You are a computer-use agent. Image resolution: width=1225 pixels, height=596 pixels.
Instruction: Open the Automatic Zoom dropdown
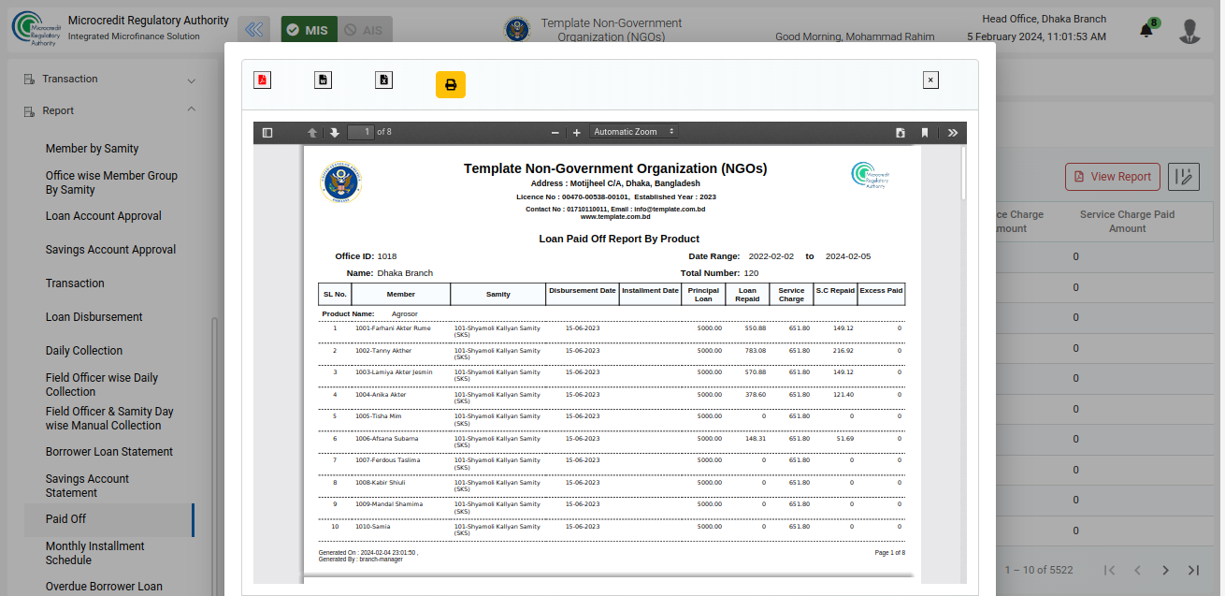pos(634,132)
